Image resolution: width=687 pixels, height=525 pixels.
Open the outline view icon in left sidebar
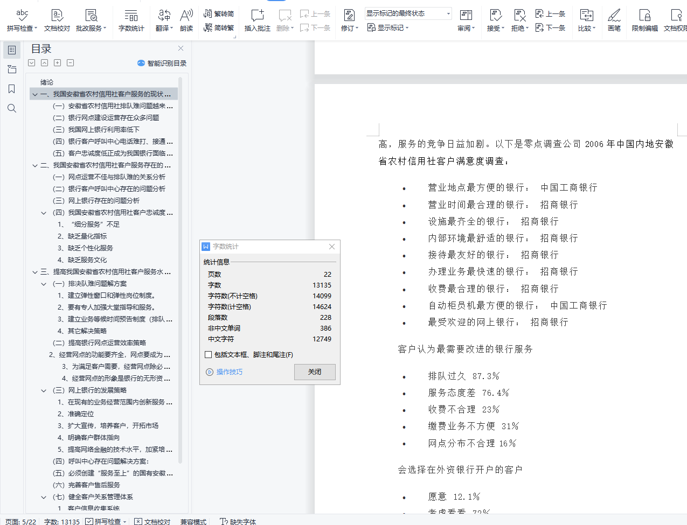coord(12,50)
